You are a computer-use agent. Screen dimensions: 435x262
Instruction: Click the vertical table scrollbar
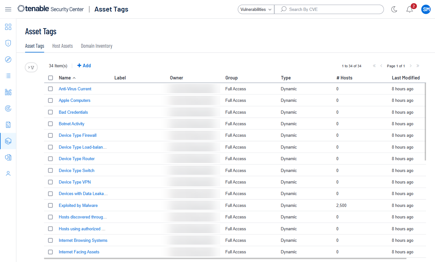coord(425,122)
